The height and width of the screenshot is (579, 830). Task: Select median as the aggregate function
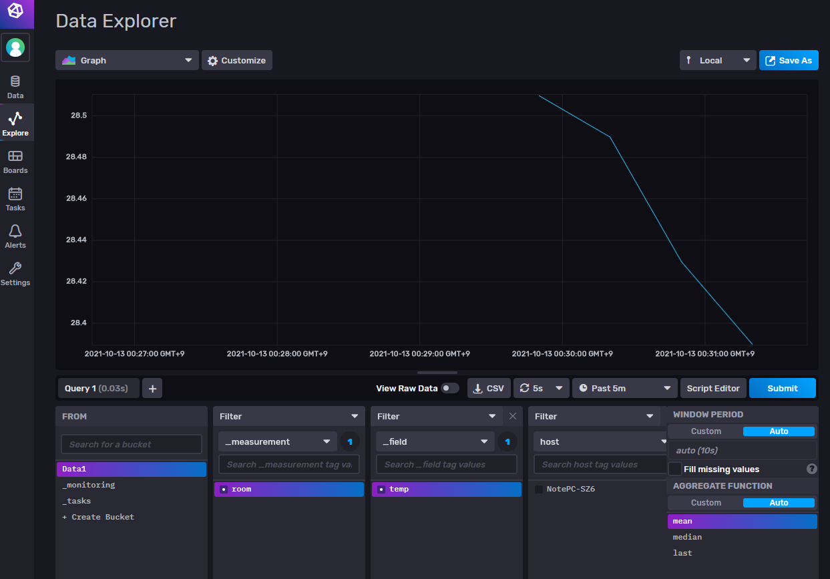[687, 537]
